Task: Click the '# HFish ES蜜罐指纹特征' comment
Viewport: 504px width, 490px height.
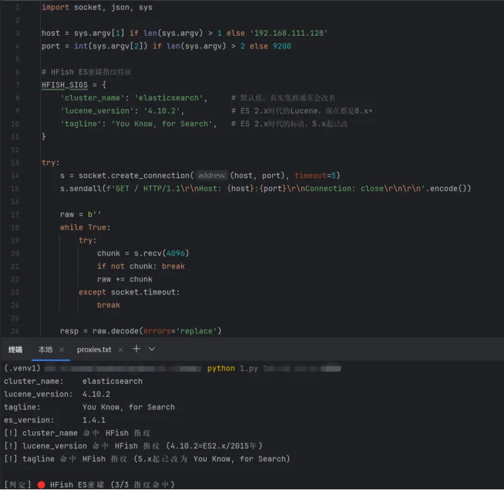Action: click(x=87, y=72)
